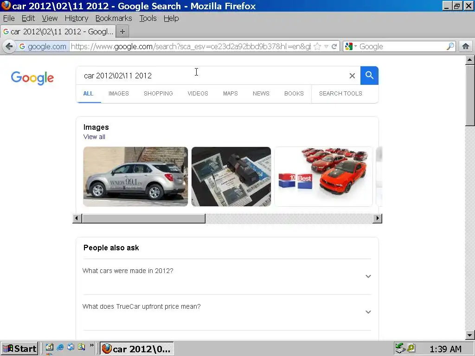Click the View all images link

(x=94, y=137)
